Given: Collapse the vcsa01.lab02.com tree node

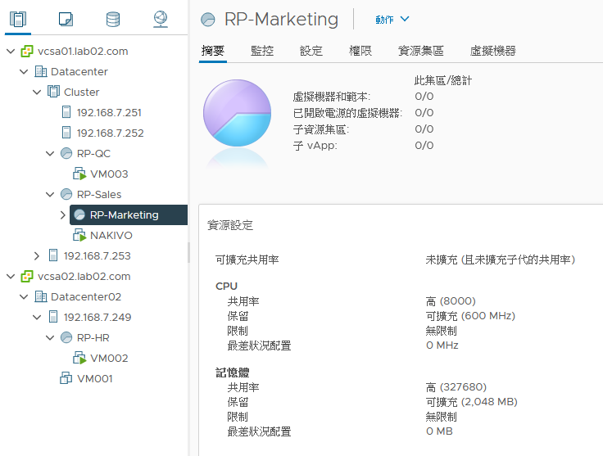Looking at the screenshot, I should click(11, 51).
